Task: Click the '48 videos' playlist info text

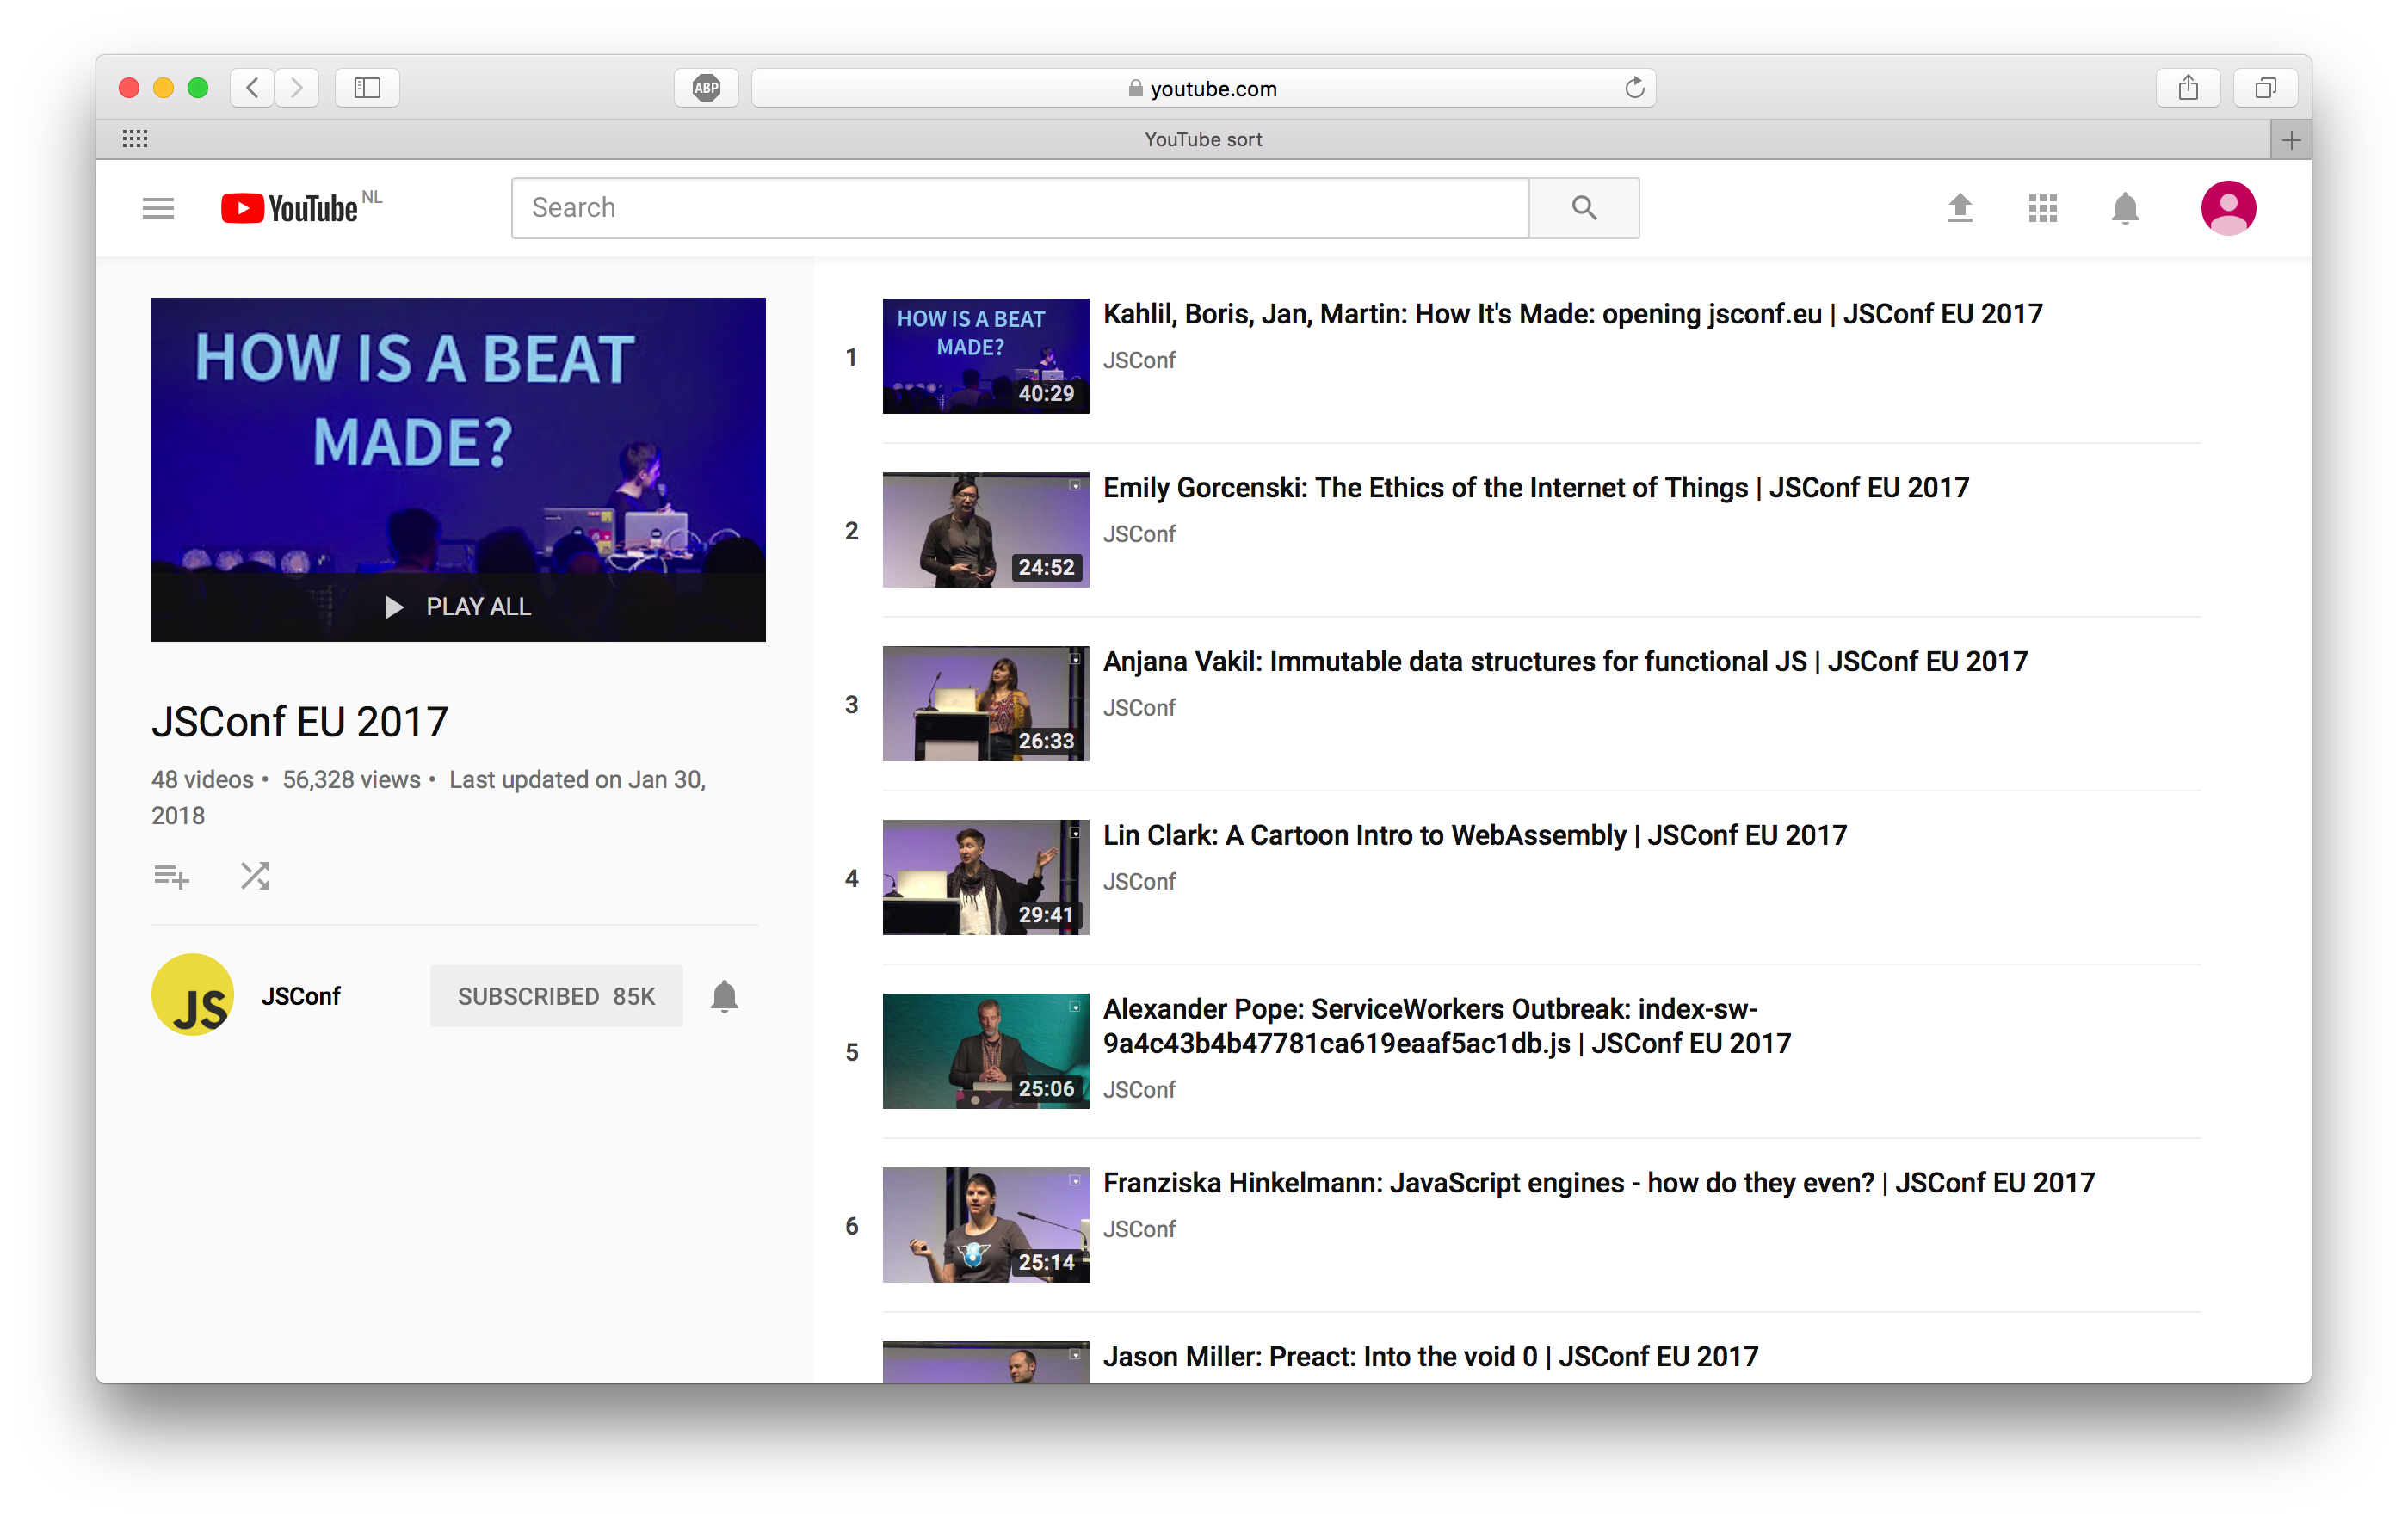Action: pos(203,780)
